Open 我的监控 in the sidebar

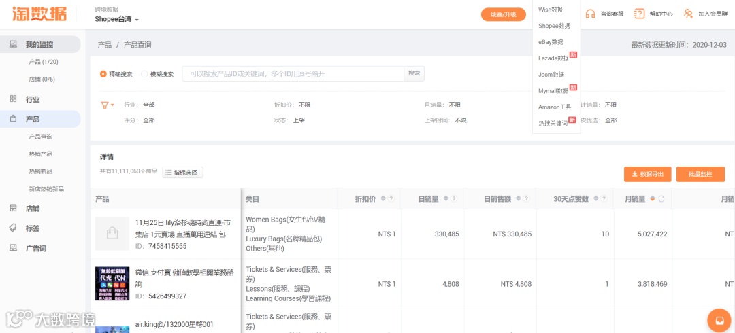coord(40,44)
